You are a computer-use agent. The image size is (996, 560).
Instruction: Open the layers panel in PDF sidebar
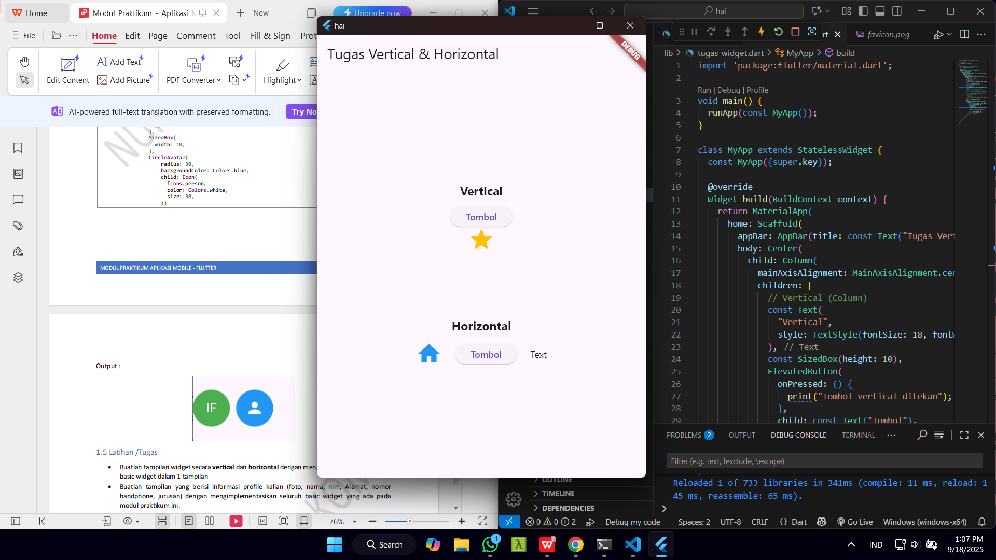tap(18, 277)
